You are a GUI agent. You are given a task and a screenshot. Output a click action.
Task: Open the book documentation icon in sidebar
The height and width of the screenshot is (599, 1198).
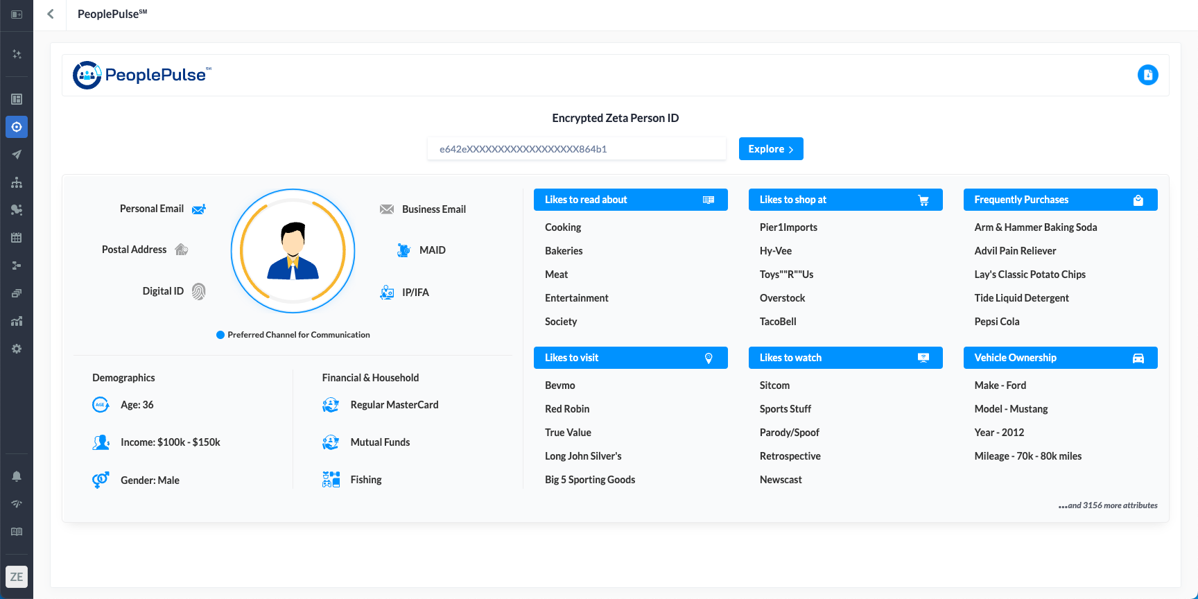click(17, 532)
